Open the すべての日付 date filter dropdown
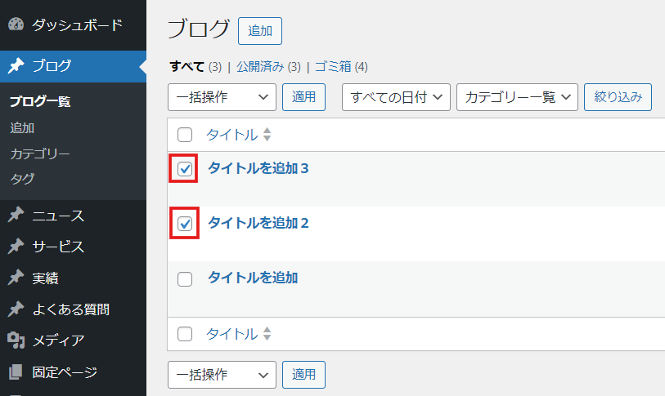This screenshot has height=396, width=665. pos(396,97)
